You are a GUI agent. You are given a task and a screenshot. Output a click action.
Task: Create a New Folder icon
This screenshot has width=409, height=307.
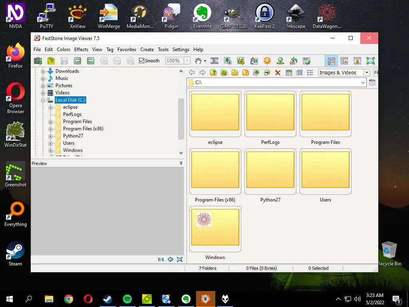246,73
